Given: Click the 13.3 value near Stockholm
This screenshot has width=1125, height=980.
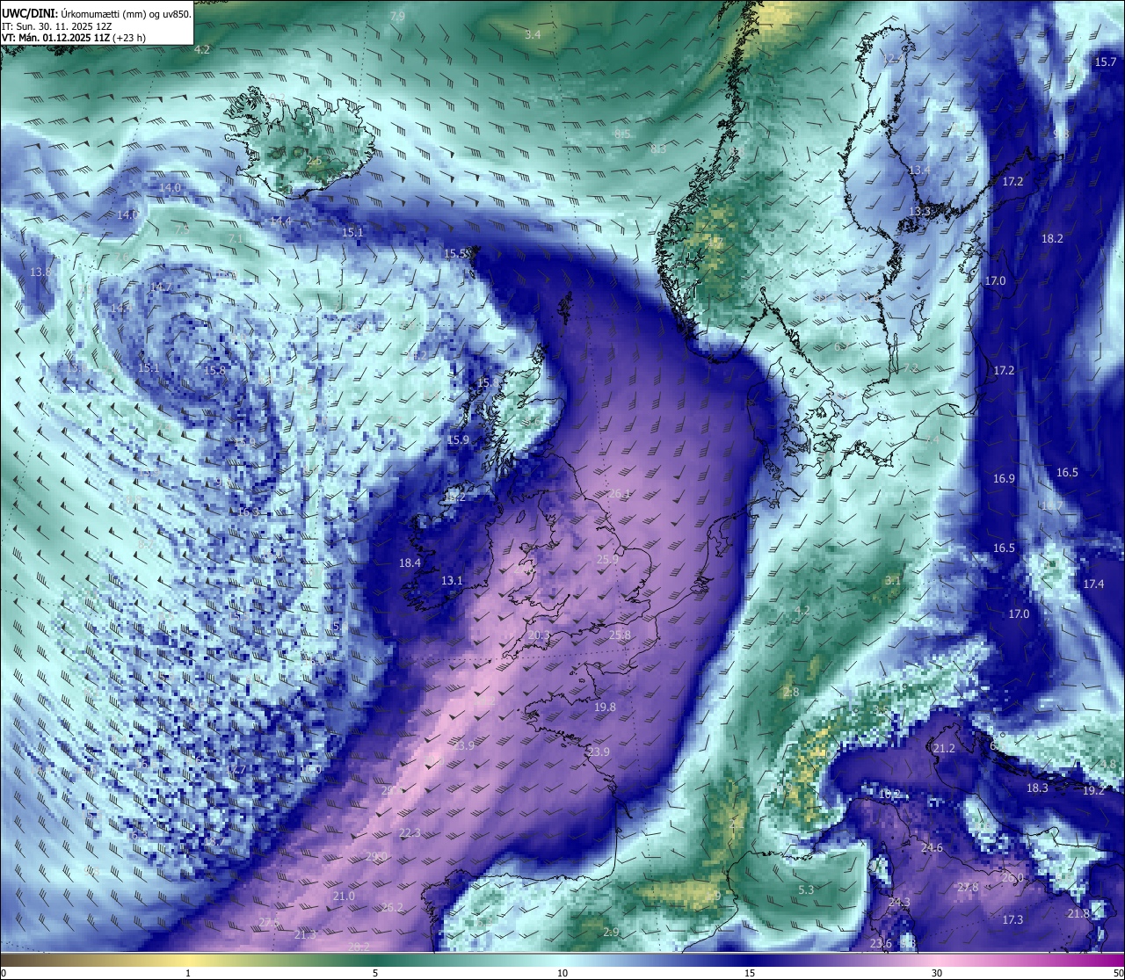Looking at the screenshot, I should point(919,212).
